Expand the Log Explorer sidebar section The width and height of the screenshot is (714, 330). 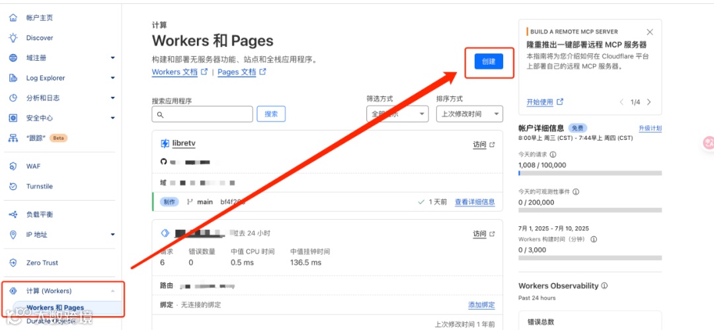112,78
